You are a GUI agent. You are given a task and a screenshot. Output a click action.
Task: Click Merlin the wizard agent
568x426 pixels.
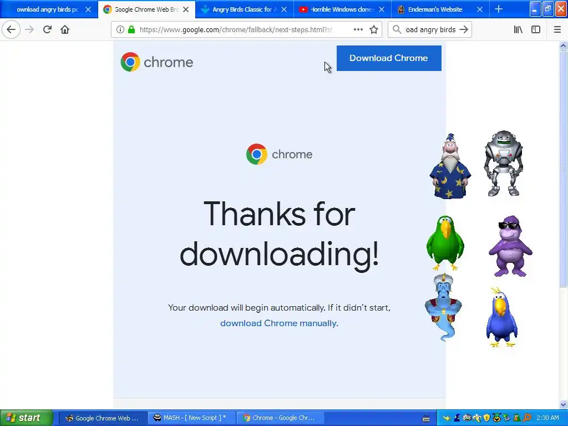pyautogui.click(x=450, y=166)
